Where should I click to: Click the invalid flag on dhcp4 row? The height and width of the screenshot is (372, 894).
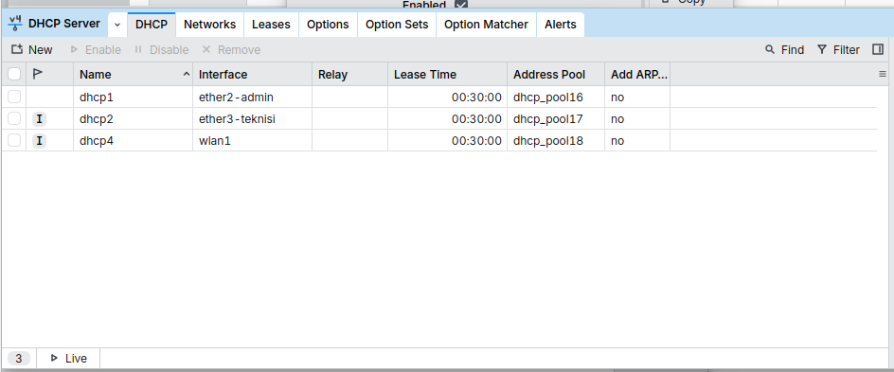click(40, 141)
